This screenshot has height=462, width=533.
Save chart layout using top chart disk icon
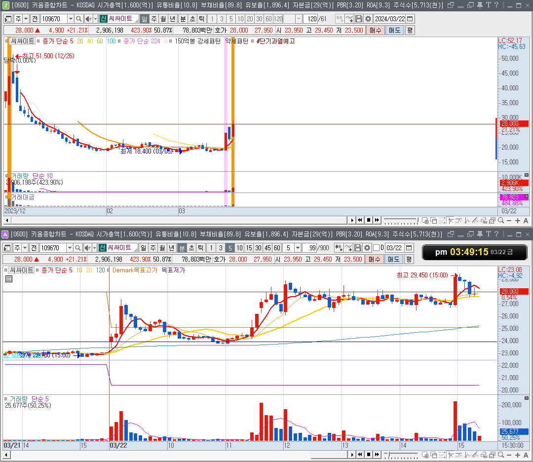click(x=359, y=19)
